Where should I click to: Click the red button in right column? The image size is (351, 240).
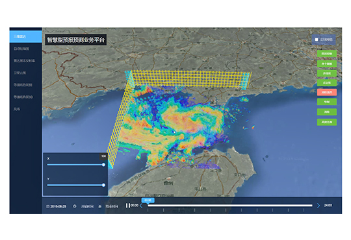(326, 92)
